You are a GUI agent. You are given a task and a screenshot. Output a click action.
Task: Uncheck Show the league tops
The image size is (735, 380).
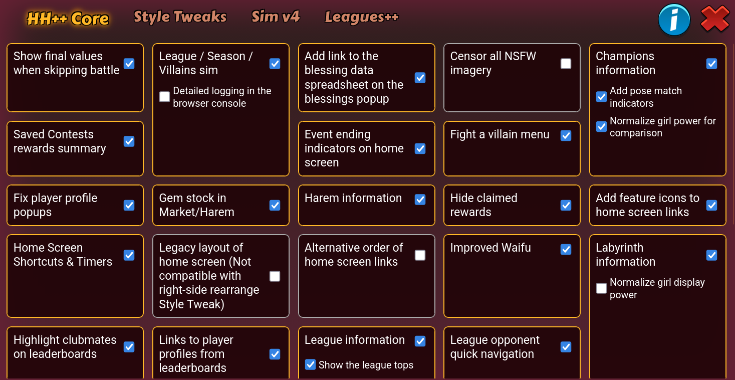[310, 364]
